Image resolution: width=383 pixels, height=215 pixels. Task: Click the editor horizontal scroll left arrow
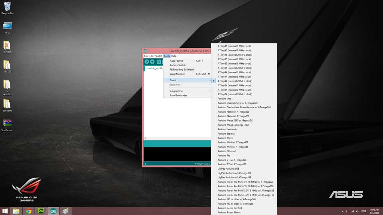[145, 139]
